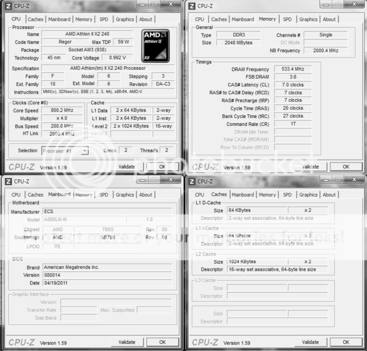Click the Level 2 value 2 x 1024 KBytes
Image resolution: width=367 pixels, height=351 pixels.
pos(131,126)
